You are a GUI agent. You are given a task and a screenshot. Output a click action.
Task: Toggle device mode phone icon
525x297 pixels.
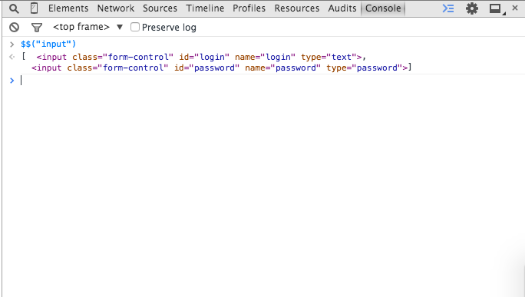34,8
